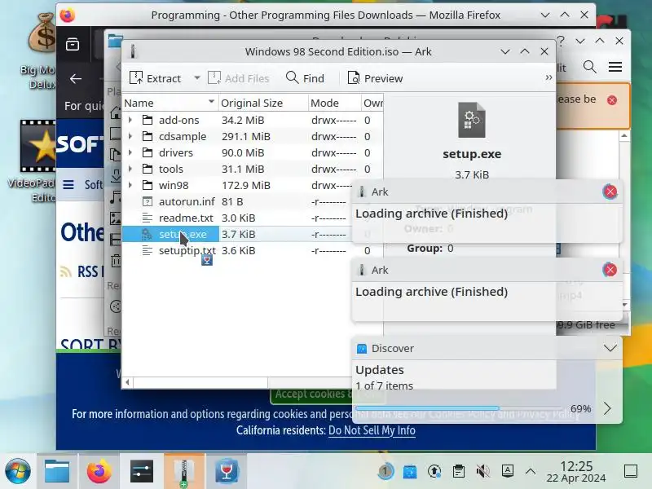This screenshot has width=652, height=489.
Task: Collapse the Discover updates notification
Action: [x=610, y=348]
